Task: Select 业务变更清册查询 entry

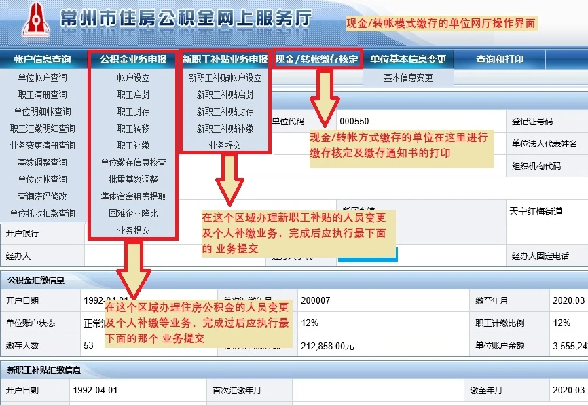Action: point(42,145)
